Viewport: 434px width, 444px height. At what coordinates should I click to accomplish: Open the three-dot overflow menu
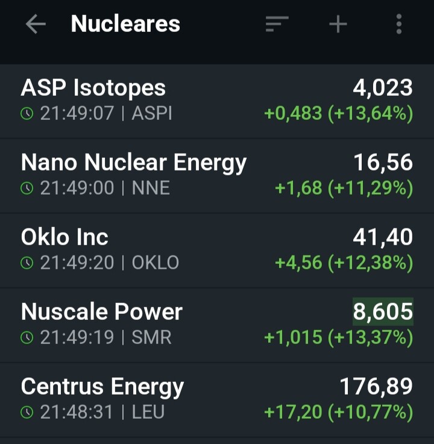pyautogui.click(x=399, y=24)
